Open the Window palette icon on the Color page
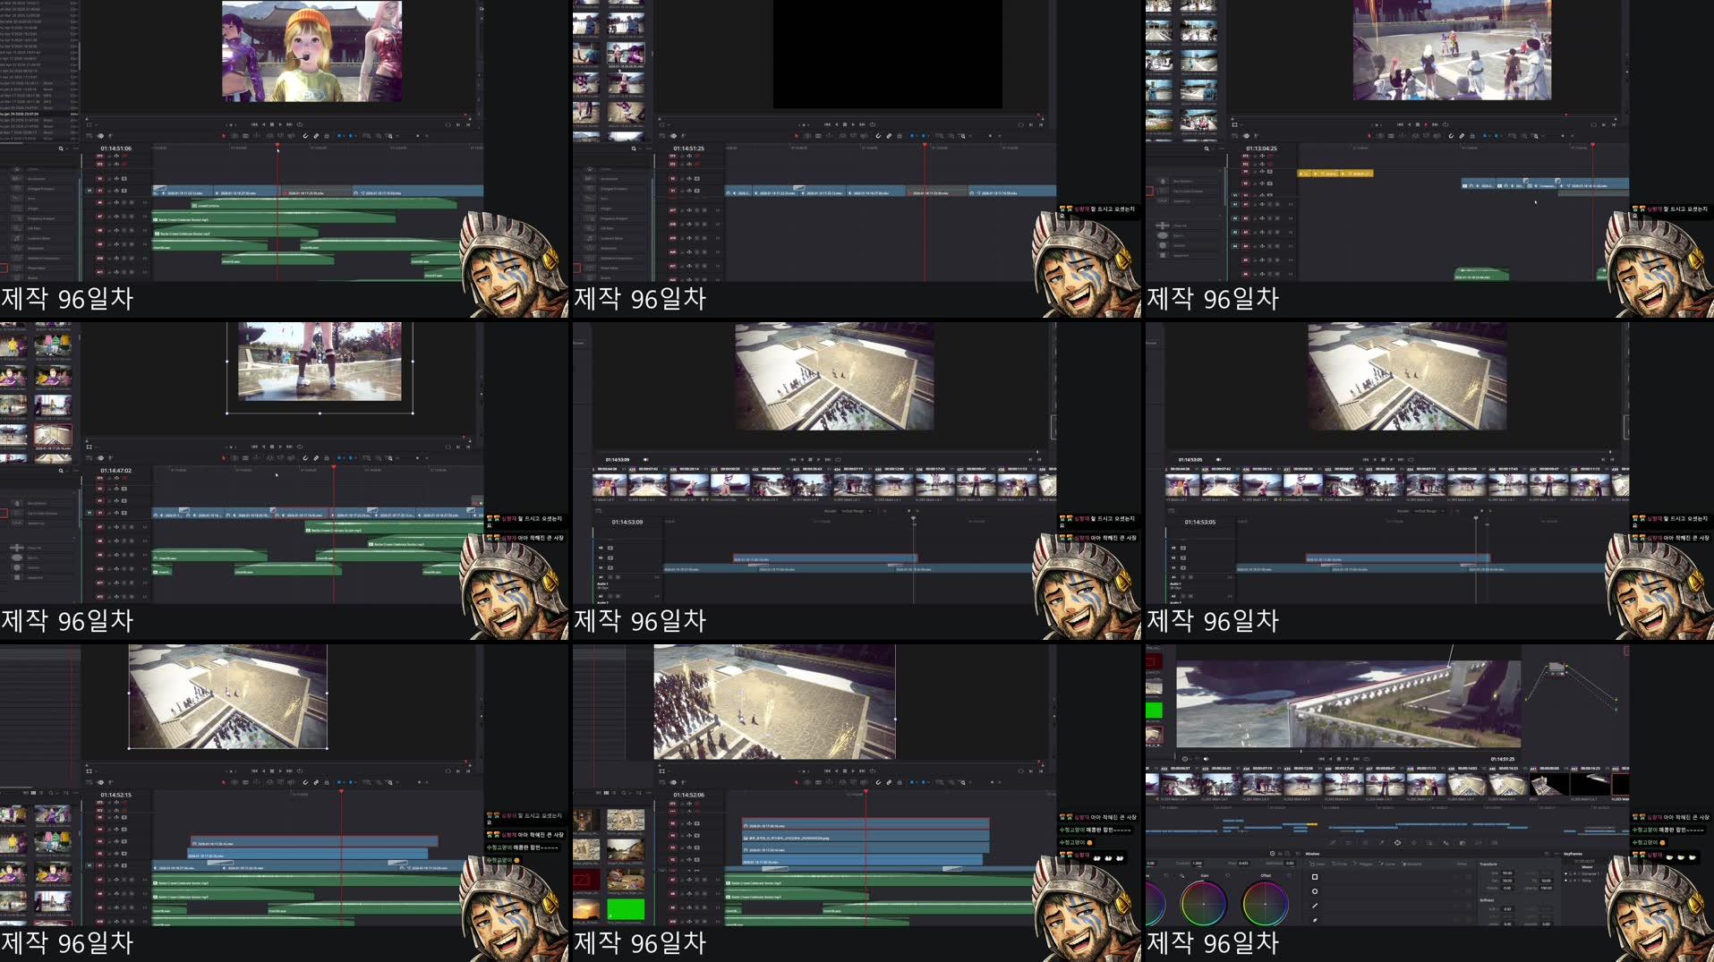The height and width of the screenshot is (962, 1714). 1397,843
